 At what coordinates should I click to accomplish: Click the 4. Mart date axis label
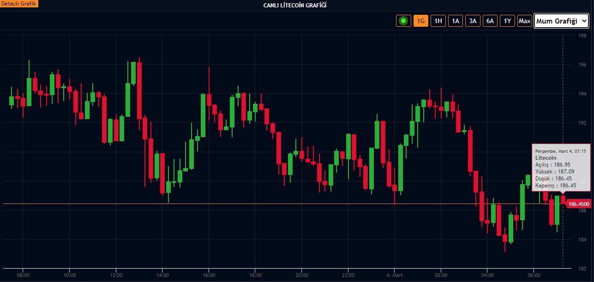click(394, 275)
